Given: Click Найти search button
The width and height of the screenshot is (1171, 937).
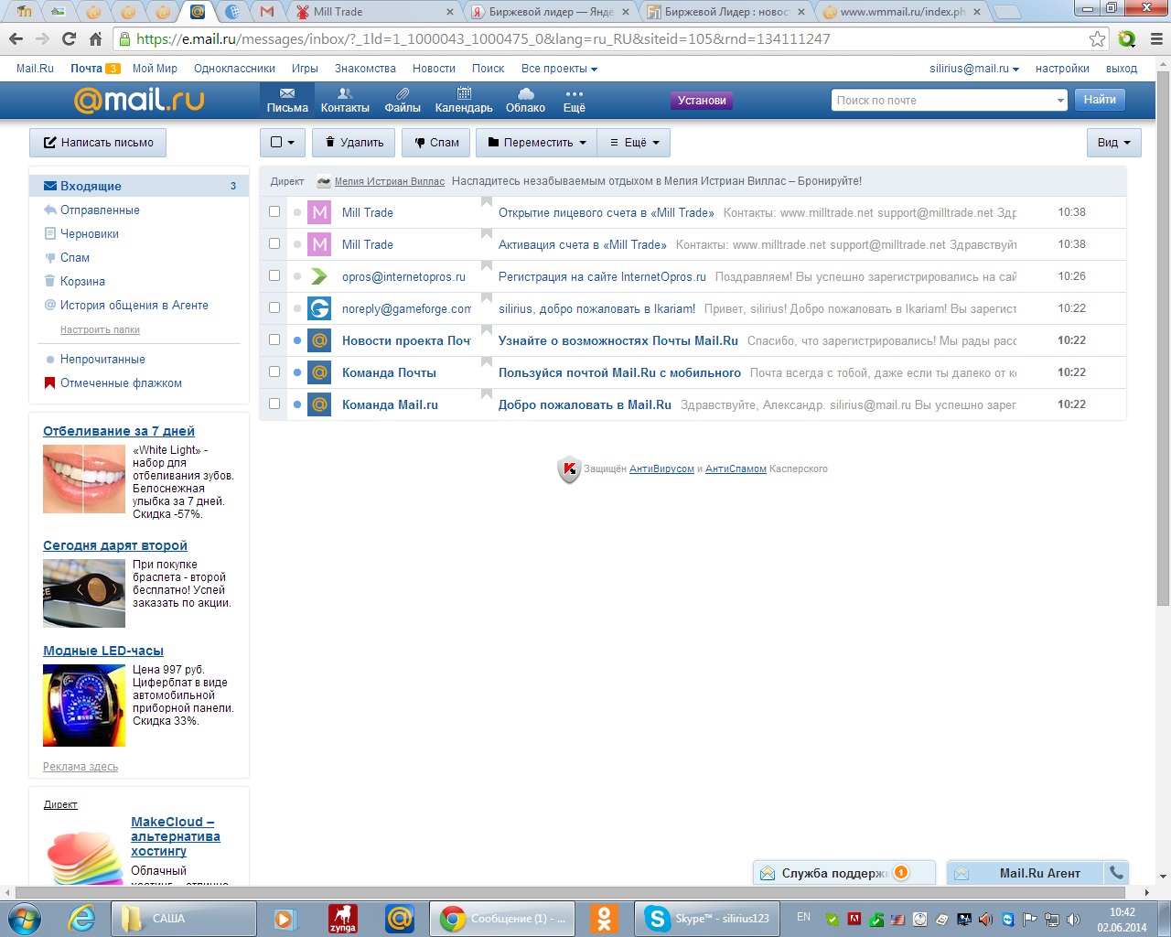Looking at the screenshot, I should (x=1100, y=100).
